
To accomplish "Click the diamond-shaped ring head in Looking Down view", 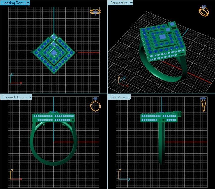I will [x=54, y=53].
